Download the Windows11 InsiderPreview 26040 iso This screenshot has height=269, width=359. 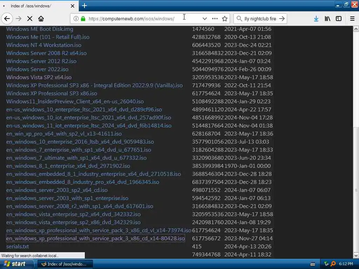click(x=75, y=102)
